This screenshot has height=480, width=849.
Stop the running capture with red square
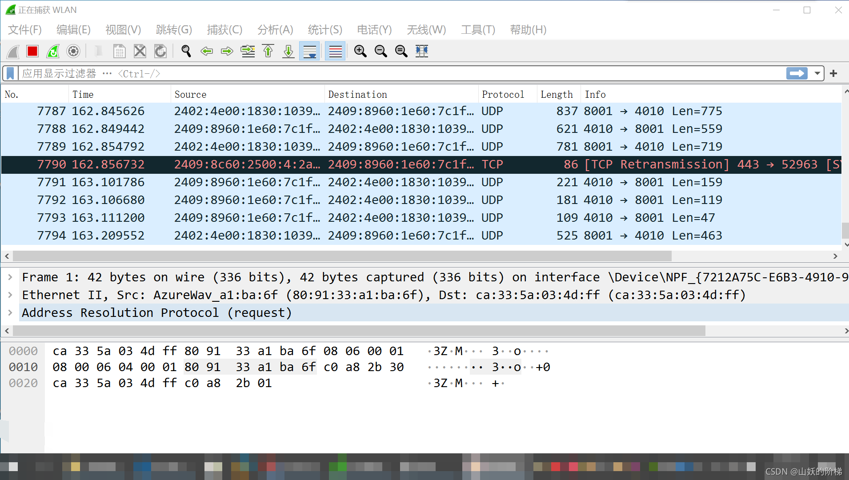(x=32, y=52)
